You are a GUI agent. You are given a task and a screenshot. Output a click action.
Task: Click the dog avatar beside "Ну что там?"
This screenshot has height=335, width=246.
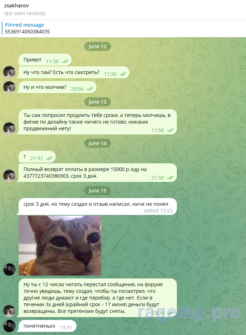[x=9, y=72]
